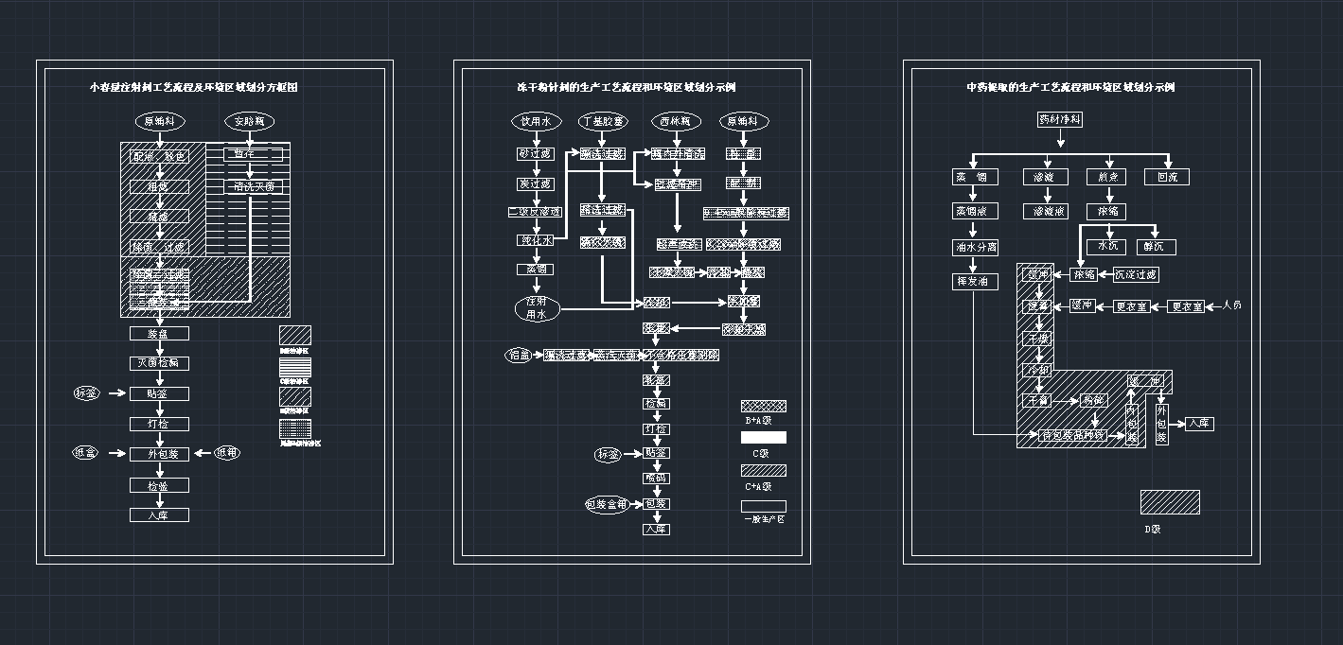Click the 纸盒 oval next to 外包装
The height and width of the screenshot is (645, 1343).
85,453
